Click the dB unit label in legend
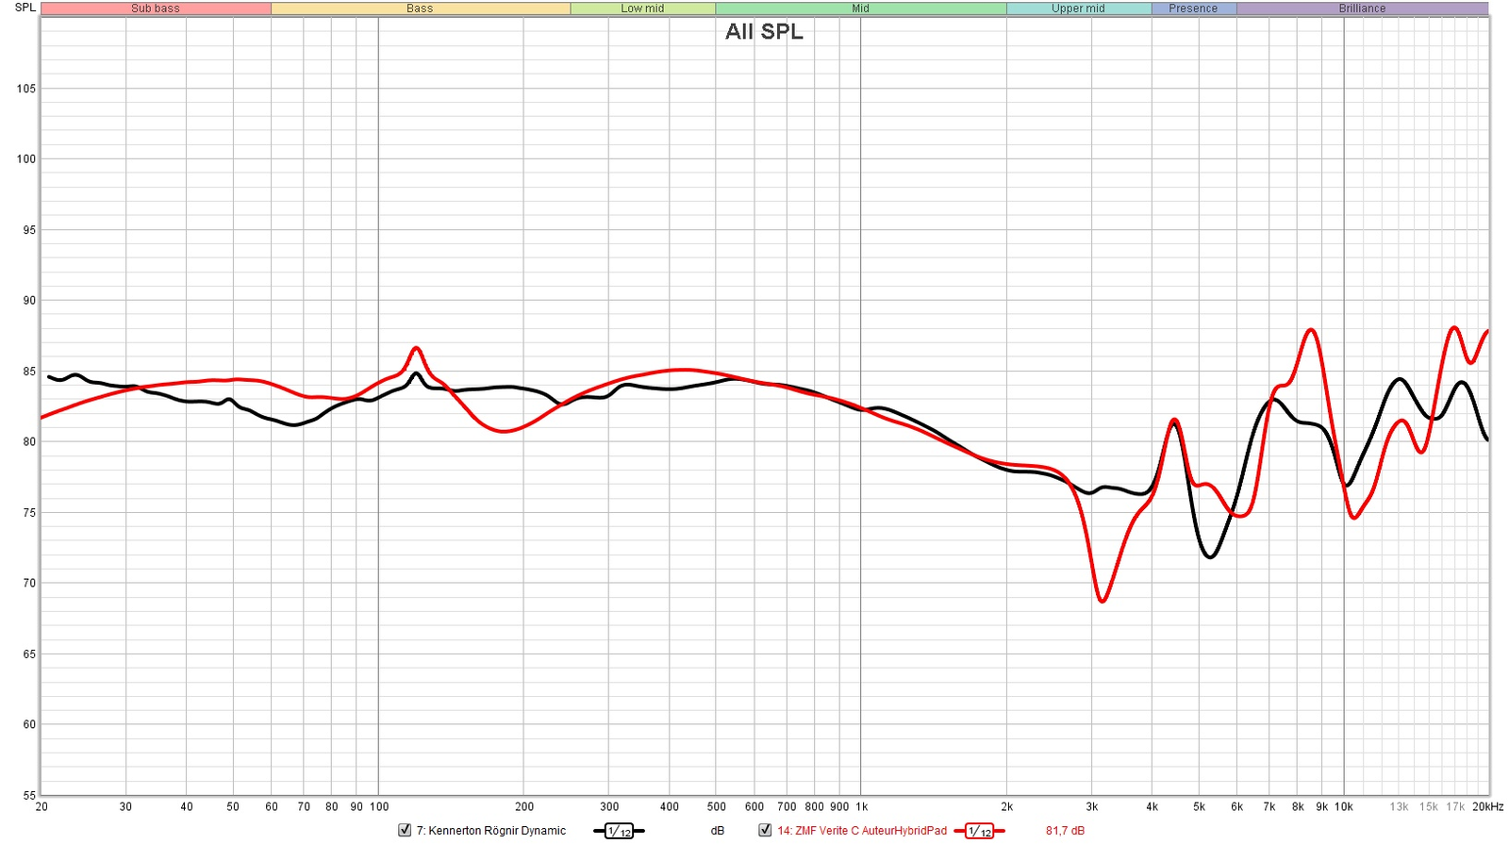 click(x=718, y=831)
